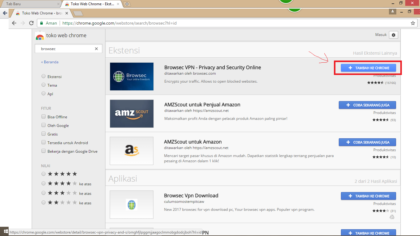Image resolution: width=420 pixels, height=236 pixels.
Task: Select the inner Toko Web Chrome - bro tab
Action: (x=42, y=13)
